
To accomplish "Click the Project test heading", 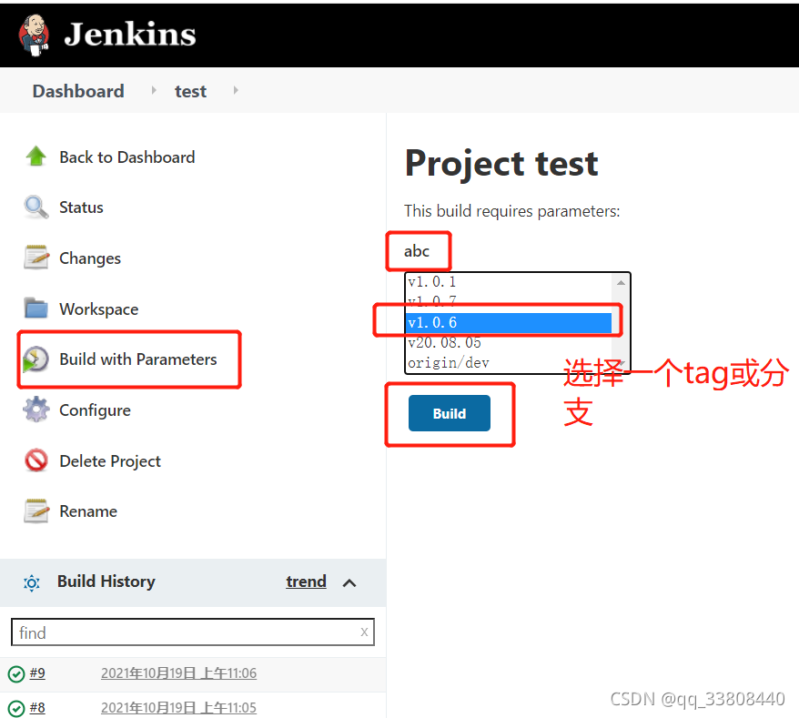I will click(501, 164).
